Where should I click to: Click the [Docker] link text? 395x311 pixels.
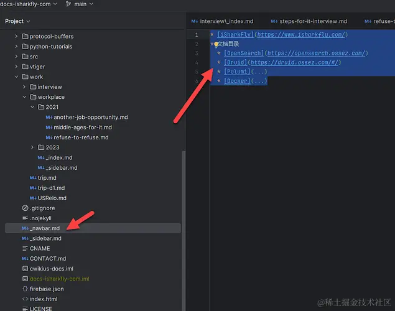pos(237,81)
